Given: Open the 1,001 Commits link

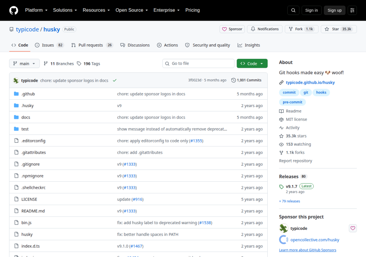Looking at the screenshot, I should (246, 80).
